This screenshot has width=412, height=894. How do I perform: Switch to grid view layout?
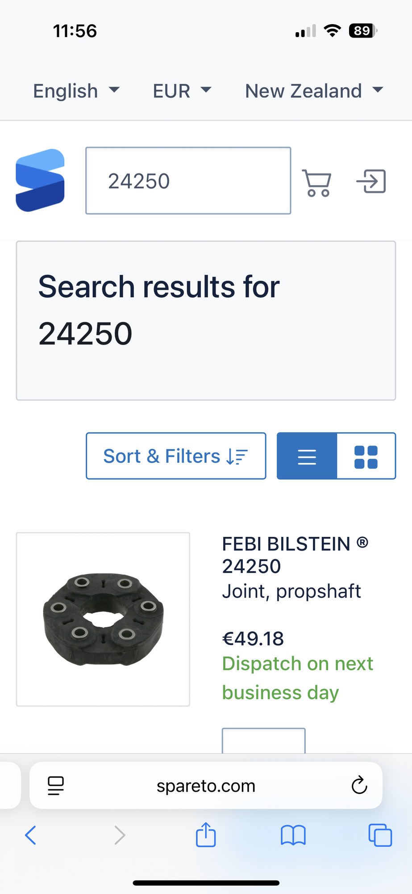(366, 456)
